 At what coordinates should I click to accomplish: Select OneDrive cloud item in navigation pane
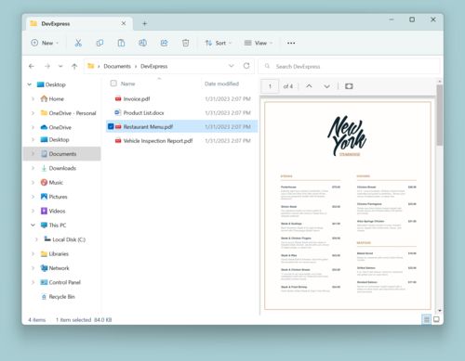[x=60, y=127]
